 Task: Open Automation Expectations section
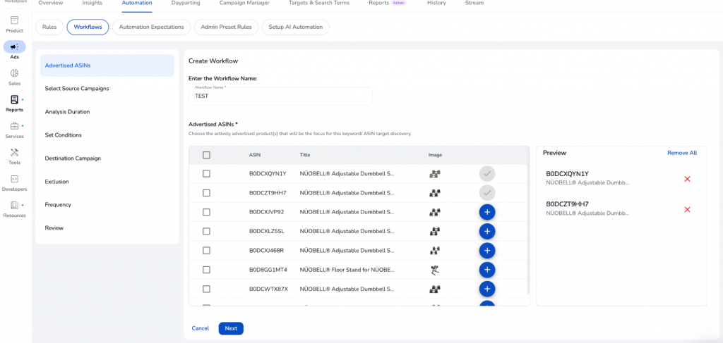151,27
